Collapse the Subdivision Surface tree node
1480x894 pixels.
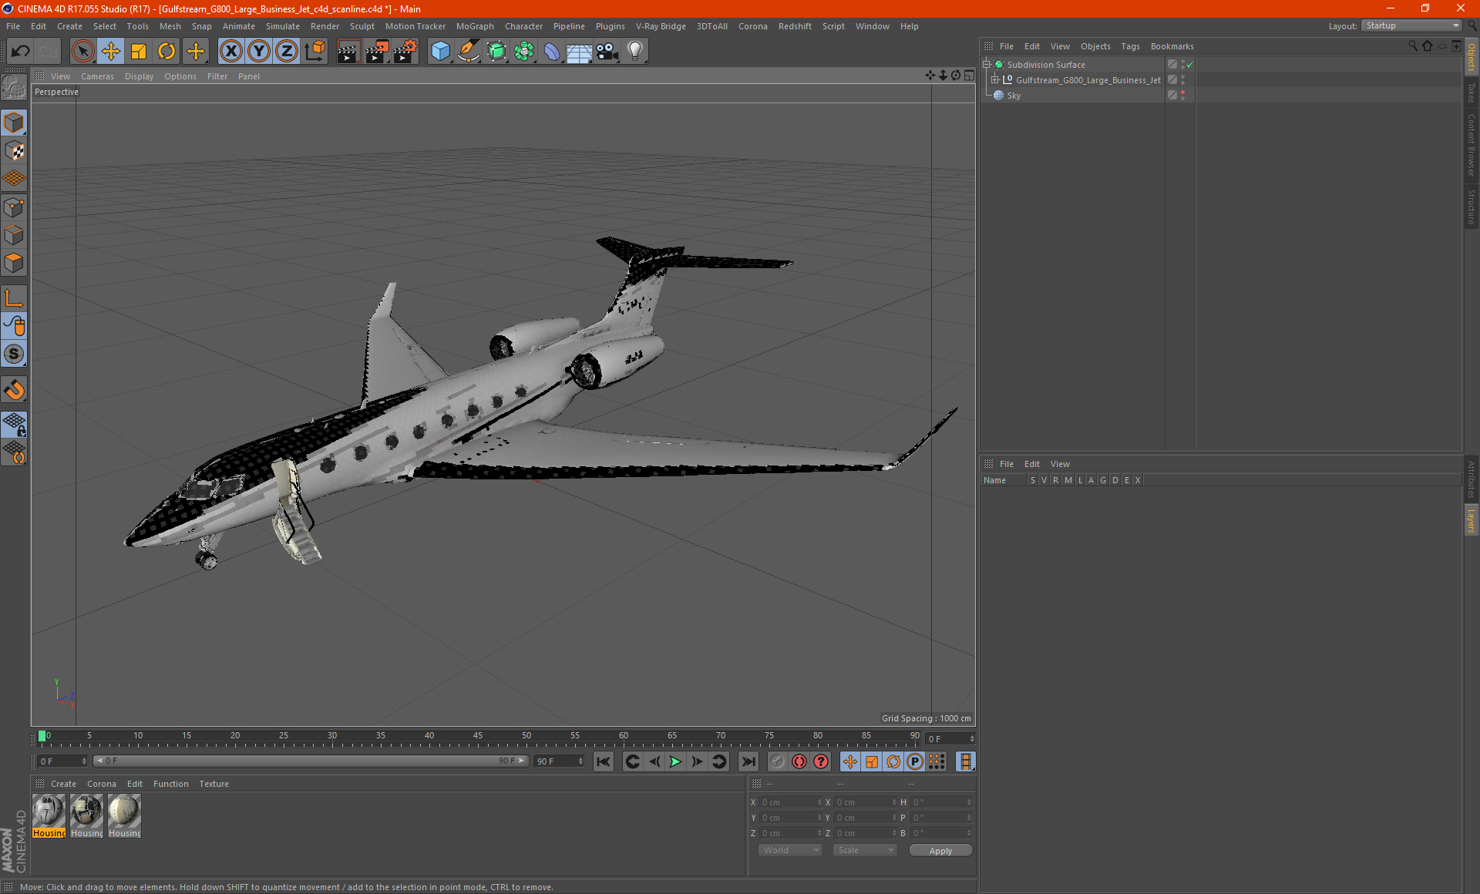pos(987,65)
